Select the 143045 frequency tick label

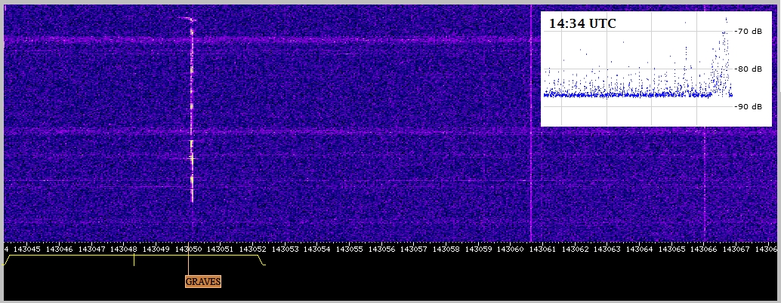[x=27, y=249]
